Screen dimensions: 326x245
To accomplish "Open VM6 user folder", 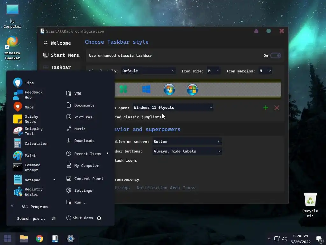I will point(74,93).
